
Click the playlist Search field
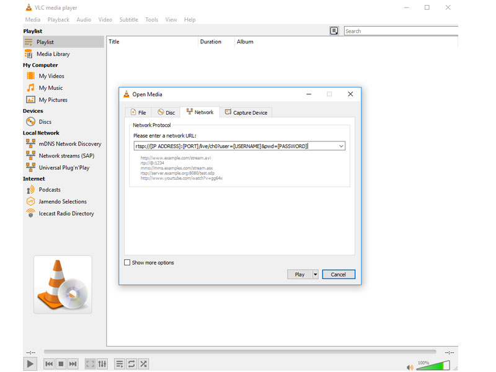coord(401,31)
